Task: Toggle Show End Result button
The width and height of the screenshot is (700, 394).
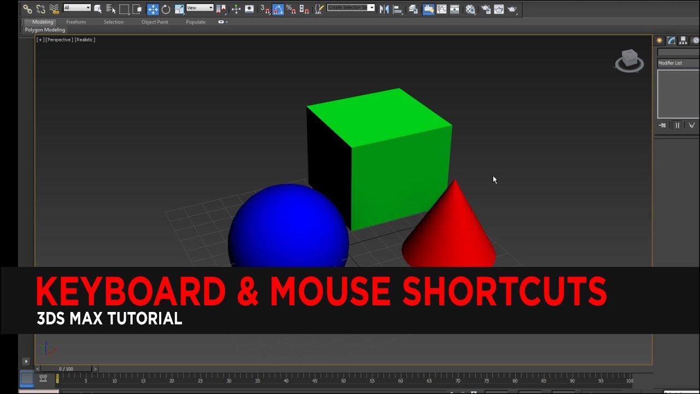Action: pos(677,125)
